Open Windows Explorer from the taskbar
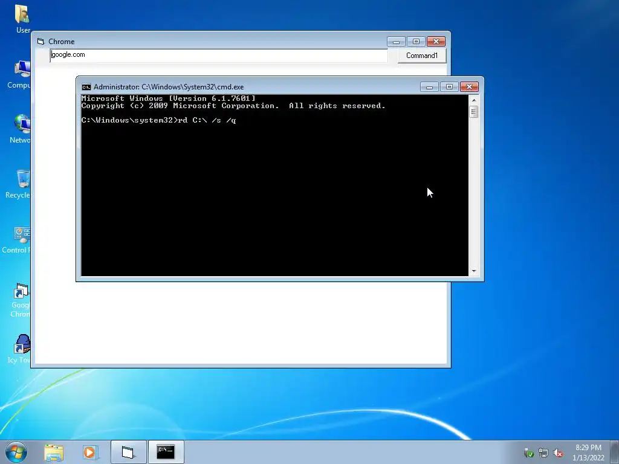The image size is (619, 464). click(x=54, y=452)
